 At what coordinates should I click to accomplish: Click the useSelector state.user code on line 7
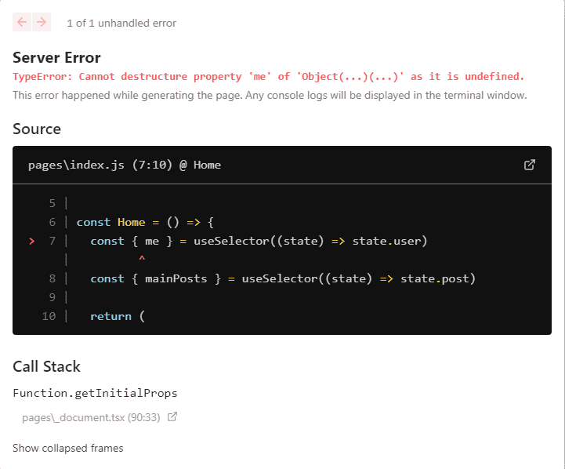310,241
